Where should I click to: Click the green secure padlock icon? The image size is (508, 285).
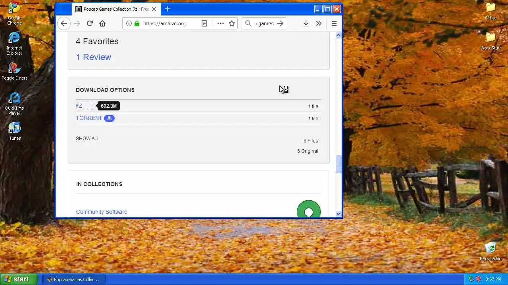(137, 23)
